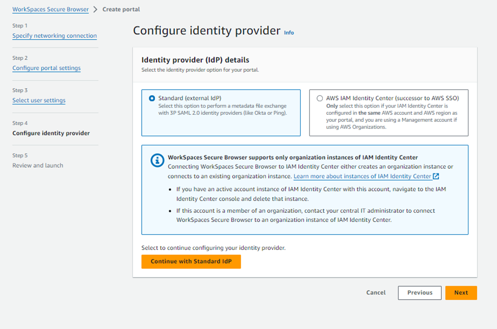Click the external link icon after Identity Center link
This screenshot has width=497, height=329.
436,176
